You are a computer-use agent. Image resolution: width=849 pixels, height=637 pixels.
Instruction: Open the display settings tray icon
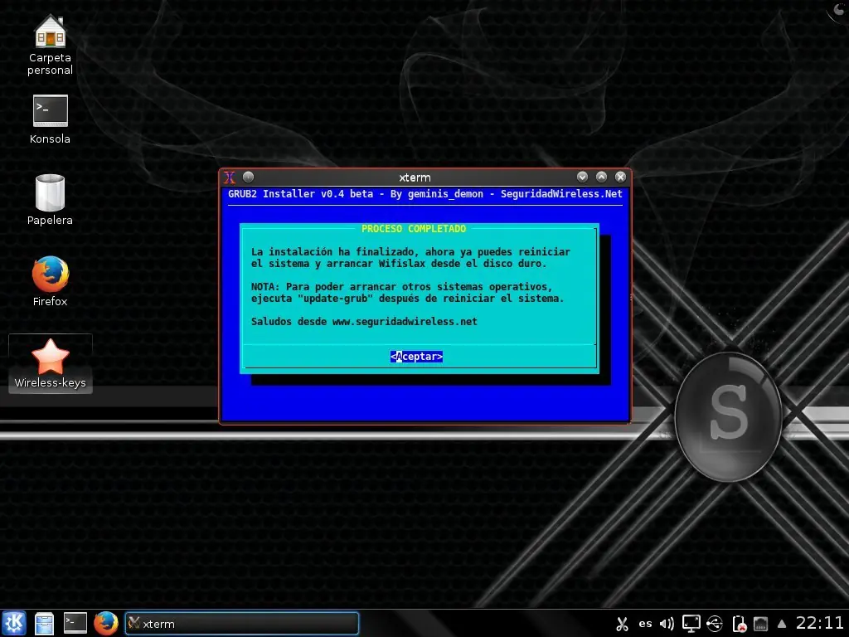(x=691, y=624)
